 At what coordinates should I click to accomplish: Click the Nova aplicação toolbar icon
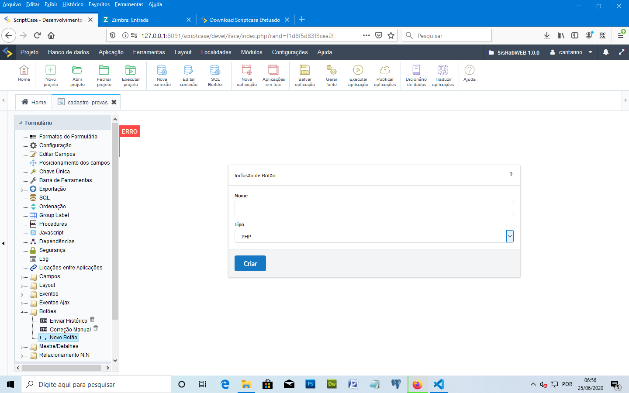coord(246,75)
